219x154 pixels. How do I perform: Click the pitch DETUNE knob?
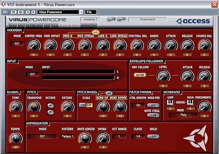pyautogui.click(x=67, y=107)
